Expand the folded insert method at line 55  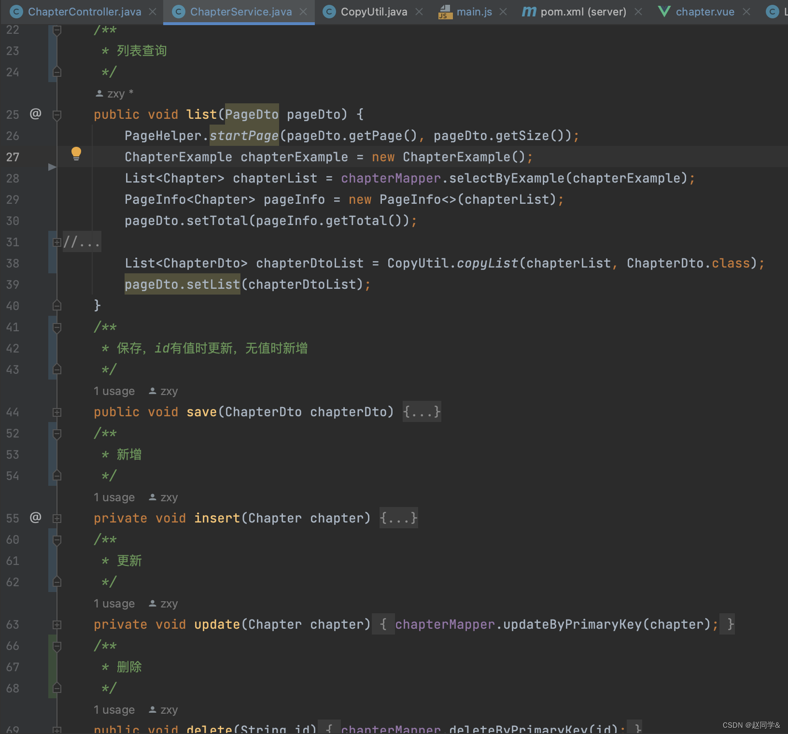pyautogui.click(x=57, y=518)
